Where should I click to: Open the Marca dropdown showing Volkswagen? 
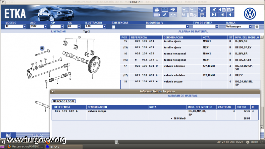pyautogui.click(x=250, y=27)
